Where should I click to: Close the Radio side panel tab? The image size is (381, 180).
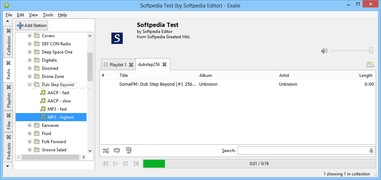pyautogui.click(x=9, y=63)
